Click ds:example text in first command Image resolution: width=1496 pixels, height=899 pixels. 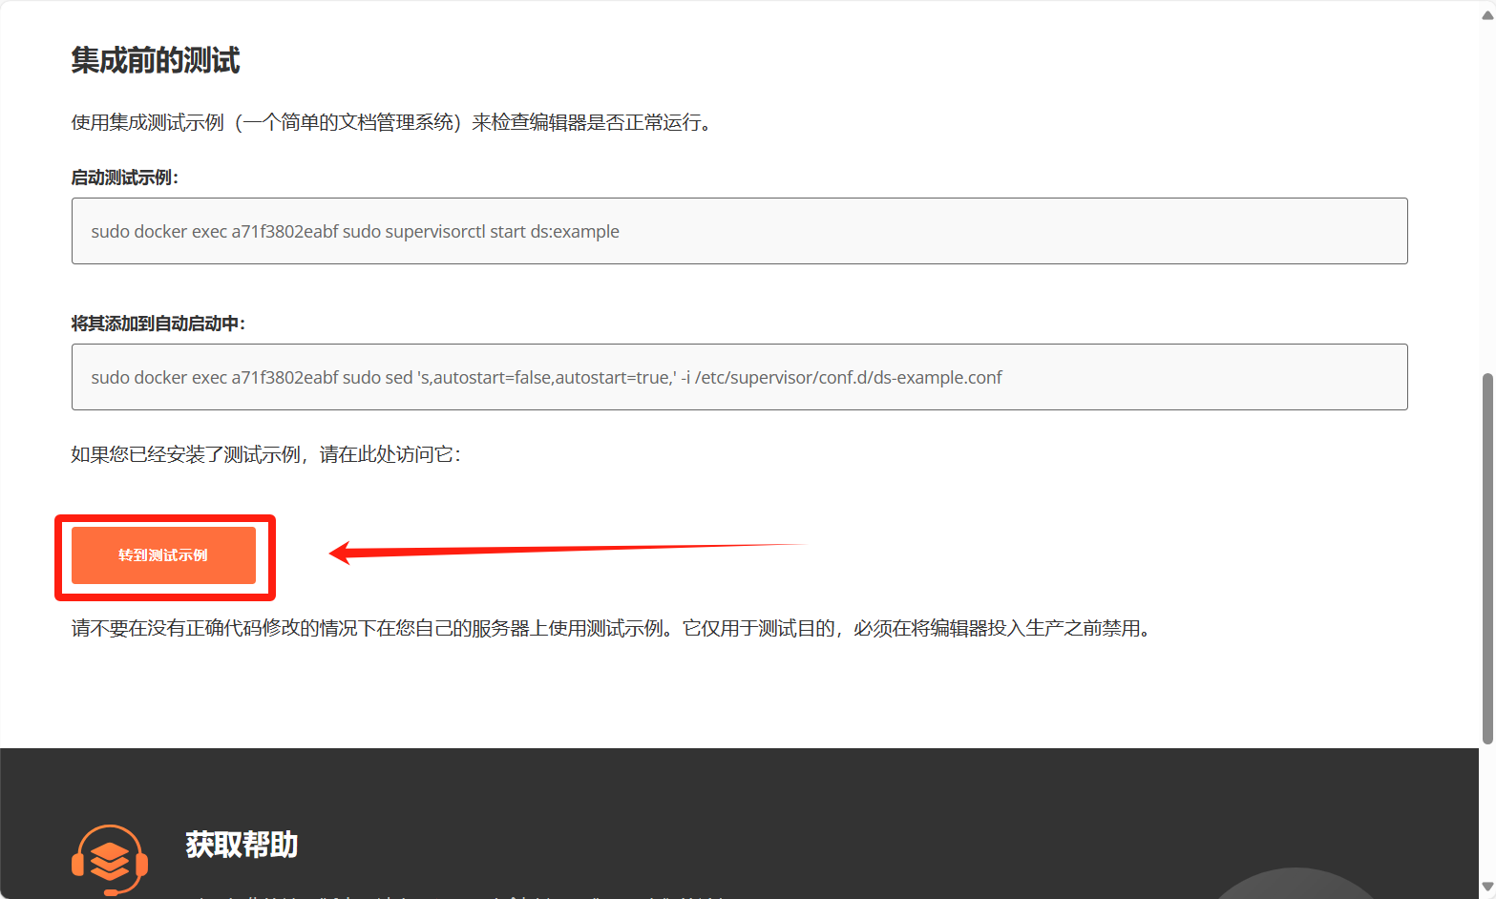(575, 232)
